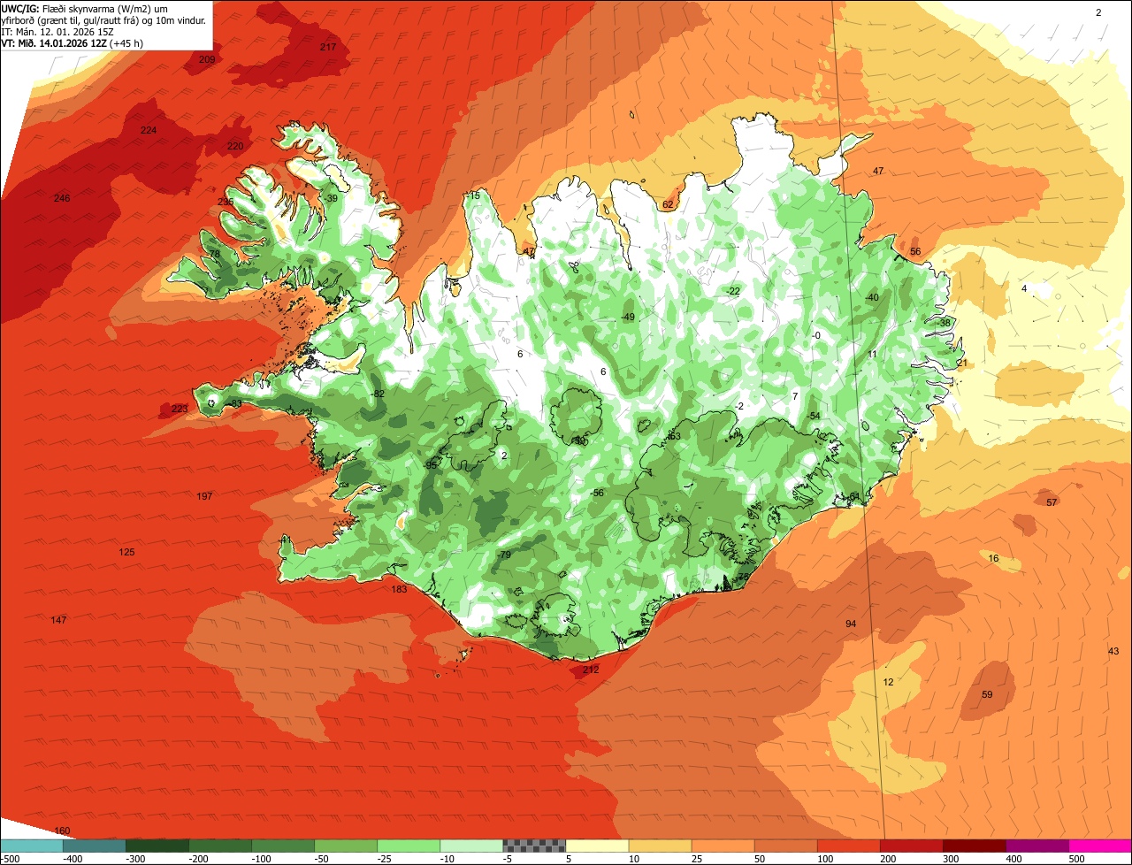1132x865 pixels.
Task: Select the value 160 at the bottom-left
Action: coord(62,831)
